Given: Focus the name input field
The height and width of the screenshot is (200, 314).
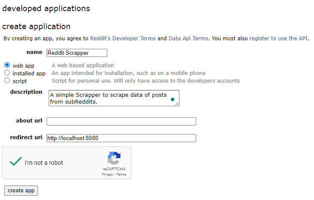Looking at the screenshot, I should click(x=77, y=53).
